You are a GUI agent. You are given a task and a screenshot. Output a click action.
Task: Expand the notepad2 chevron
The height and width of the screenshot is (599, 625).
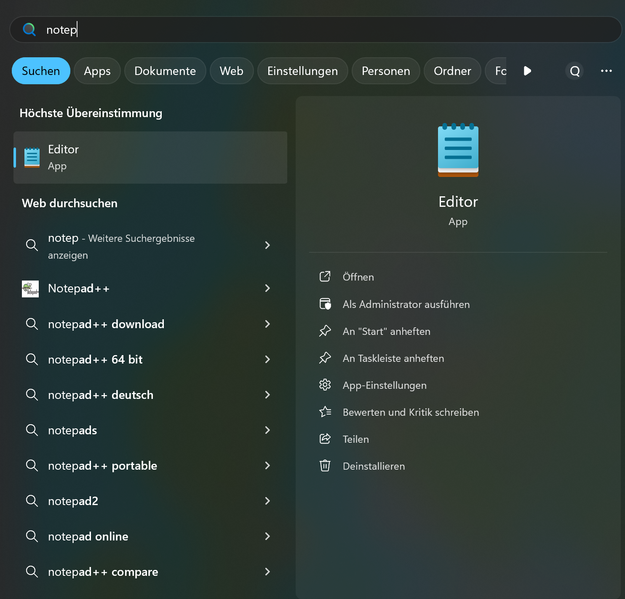(x=267, y=501)
